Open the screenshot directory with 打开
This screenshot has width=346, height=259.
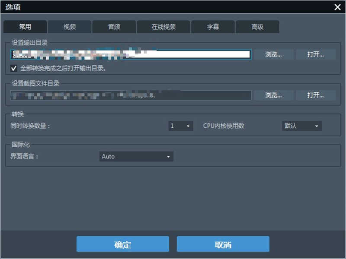pos(316,95)
